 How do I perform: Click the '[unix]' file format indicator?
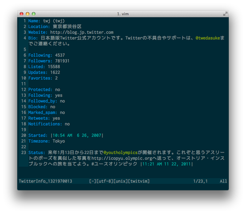pos(120,181)
